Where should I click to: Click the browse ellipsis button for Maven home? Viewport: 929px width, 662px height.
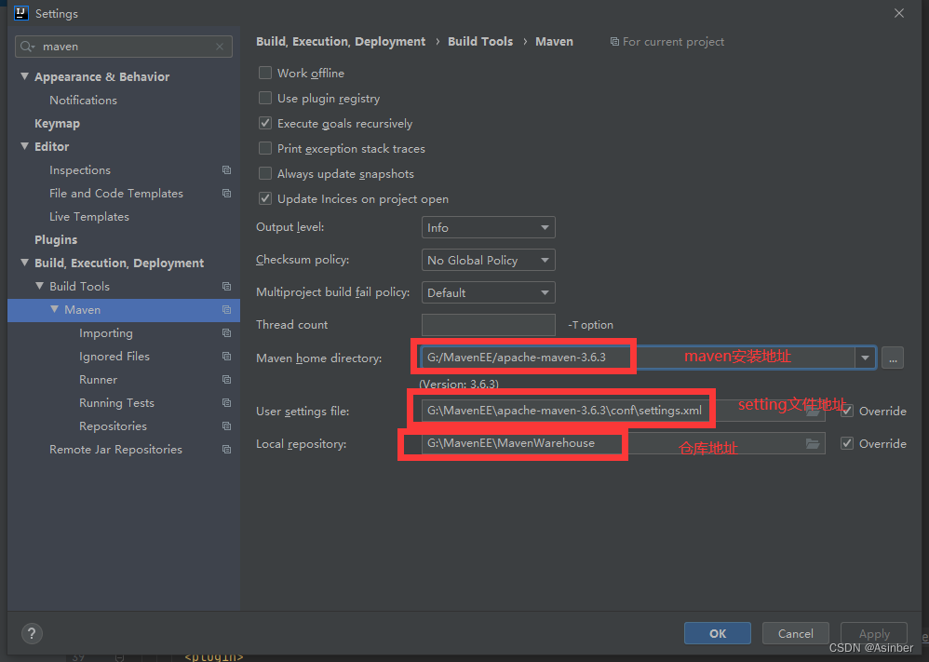[893, 358]
